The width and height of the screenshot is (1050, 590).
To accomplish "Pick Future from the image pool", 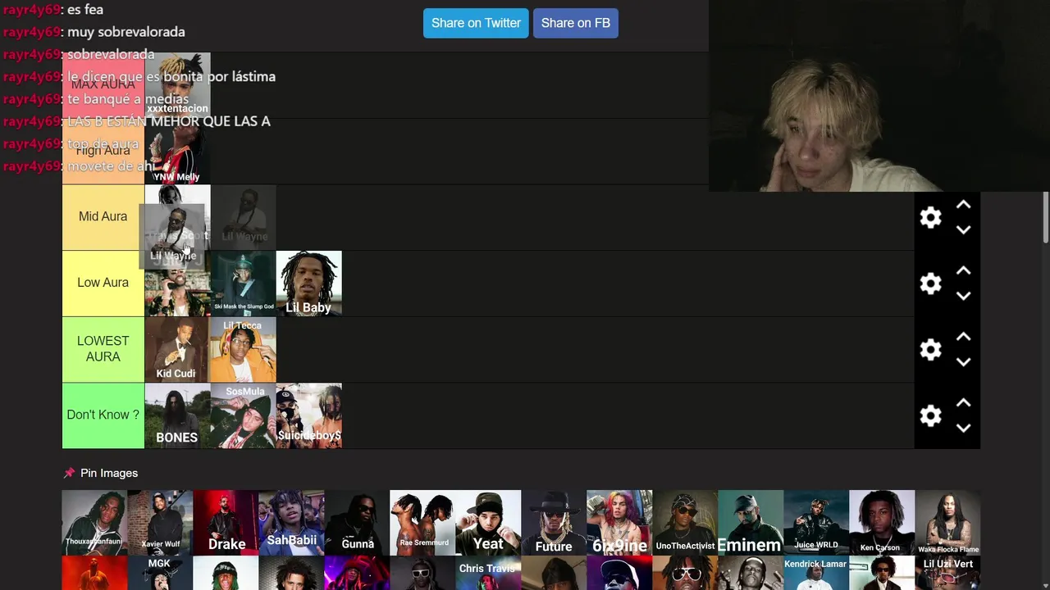I will (x=554, y=523).
